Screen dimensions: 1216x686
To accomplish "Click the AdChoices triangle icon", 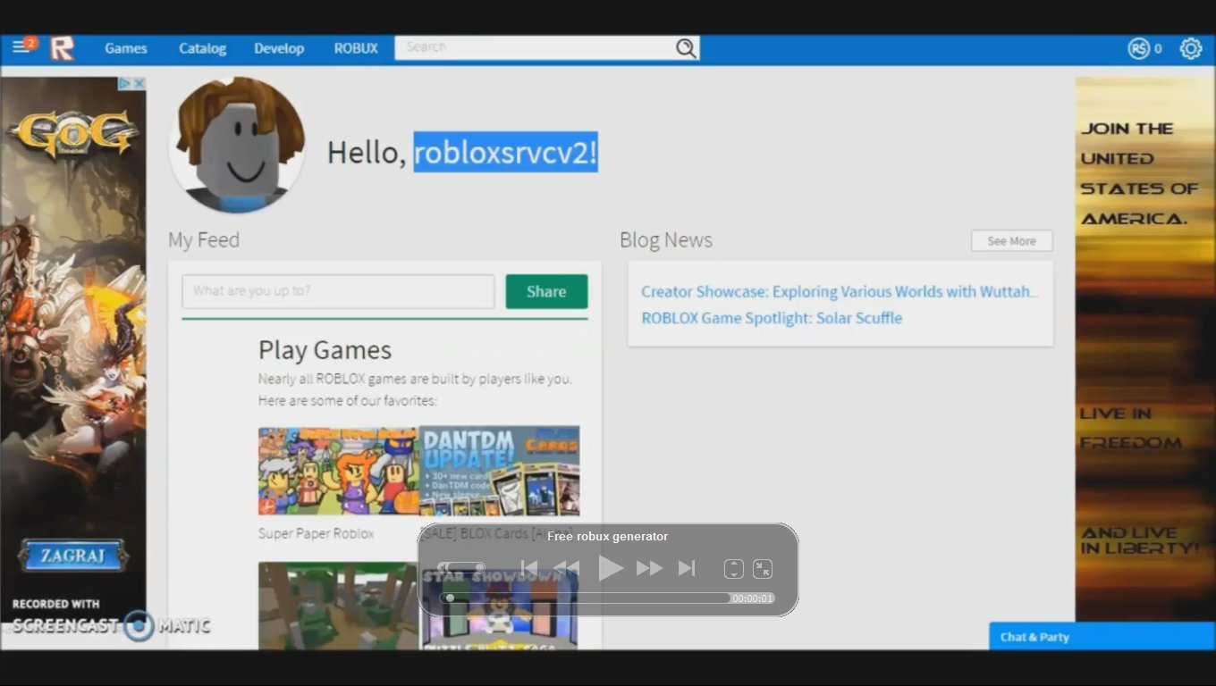I will (x=126, y=83).
